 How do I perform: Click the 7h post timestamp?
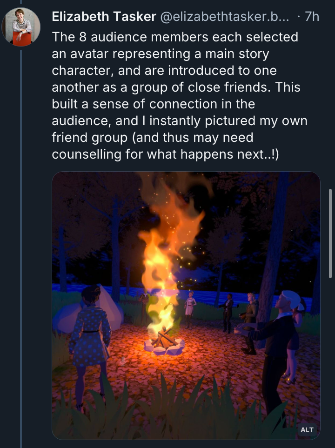311,17
